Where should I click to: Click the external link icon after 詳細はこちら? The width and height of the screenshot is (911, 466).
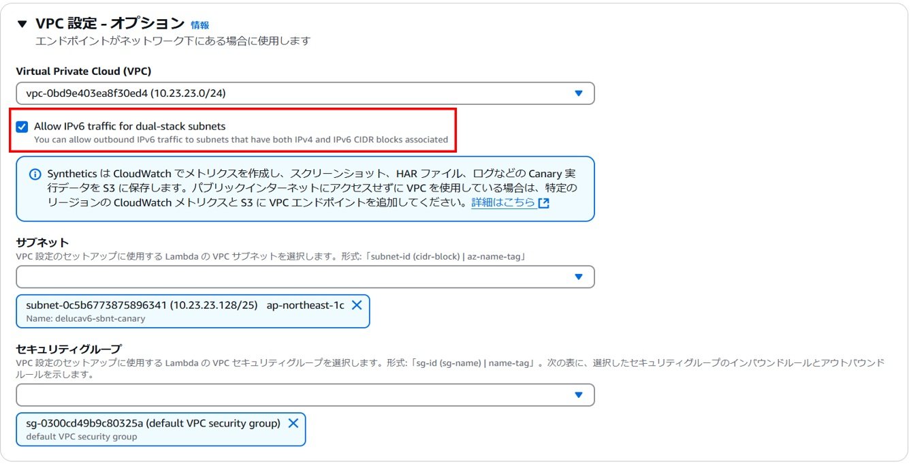click(x=543, y=203)
